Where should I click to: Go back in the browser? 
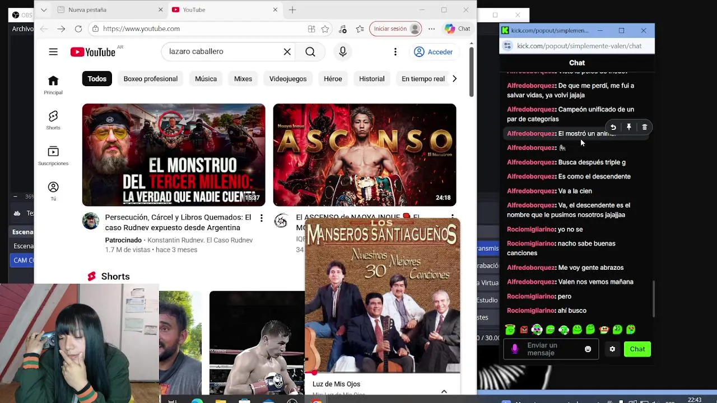44,29
